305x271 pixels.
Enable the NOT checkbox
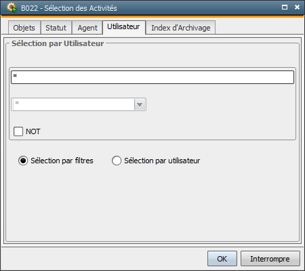[x=18, y=131]
